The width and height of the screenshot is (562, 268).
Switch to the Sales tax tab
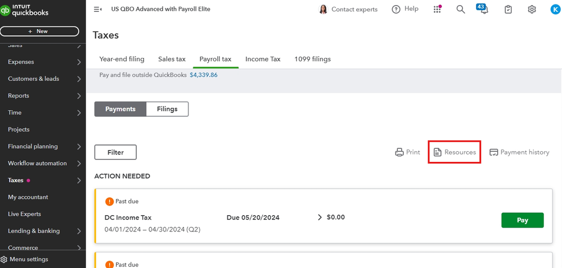pyautogui.click(x=172, y=59)
